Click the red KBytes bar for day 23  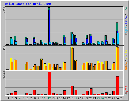click(x=91, y=92)
